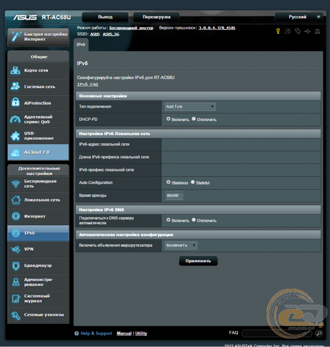This screenshot has width=330, height=347.
Task: Enable automatic DNS server connection
Action: [x=169, y=220]
